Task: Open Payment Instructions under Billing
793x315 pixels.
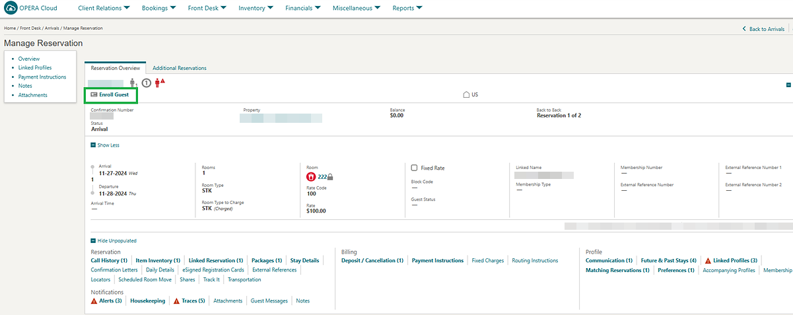Action: point(438,260)
